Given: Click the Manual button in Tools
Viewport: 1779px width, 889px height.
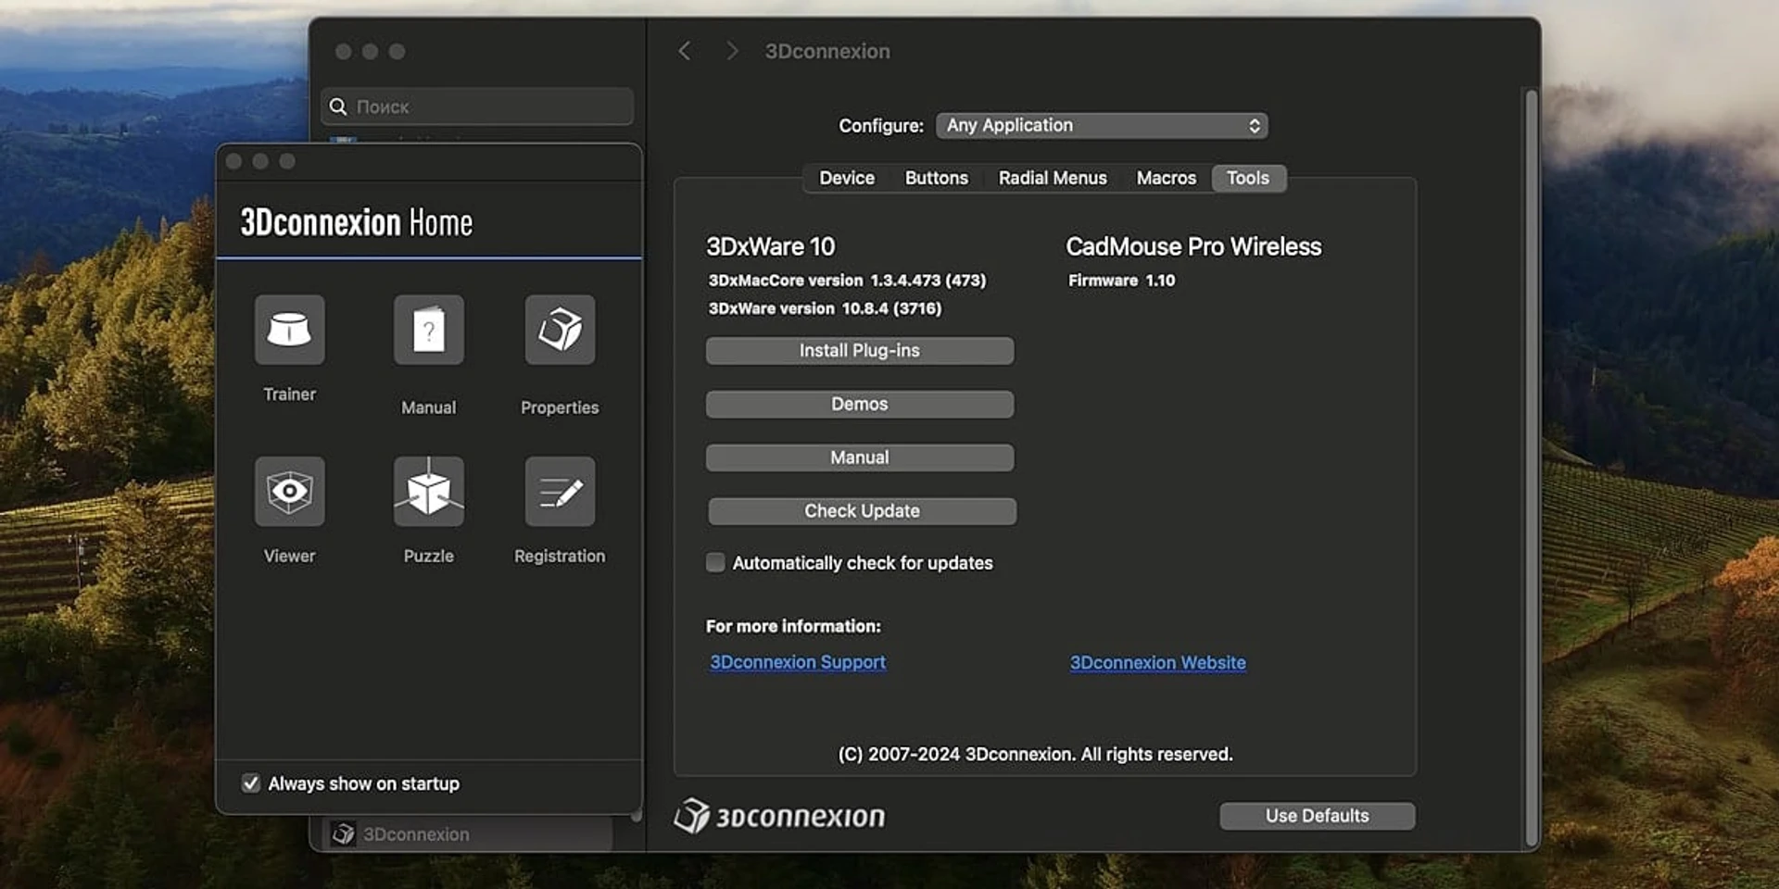Looking at the screenshot, I should tap(860, 457).
